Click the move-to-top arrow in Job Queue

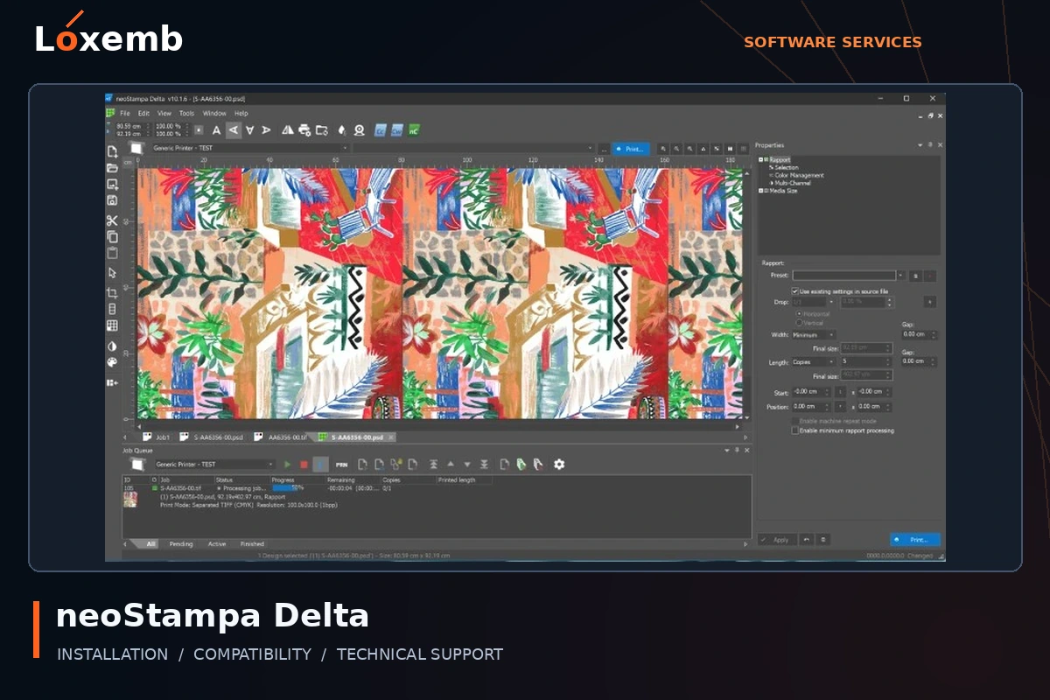(x=434, y=465)
